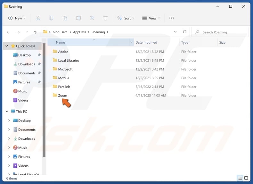253x184 pixels.
Task: Select the Mozilla folder name
Action: (x=64, y=78)
